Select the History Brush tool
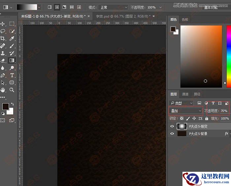This screenshot has width=231, height=186. coord(12,53)
